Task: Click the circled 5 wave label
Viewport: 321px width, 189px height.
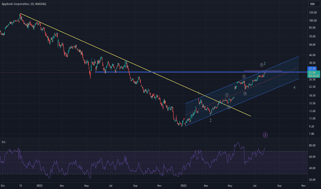Action: [x=261, y=65]
